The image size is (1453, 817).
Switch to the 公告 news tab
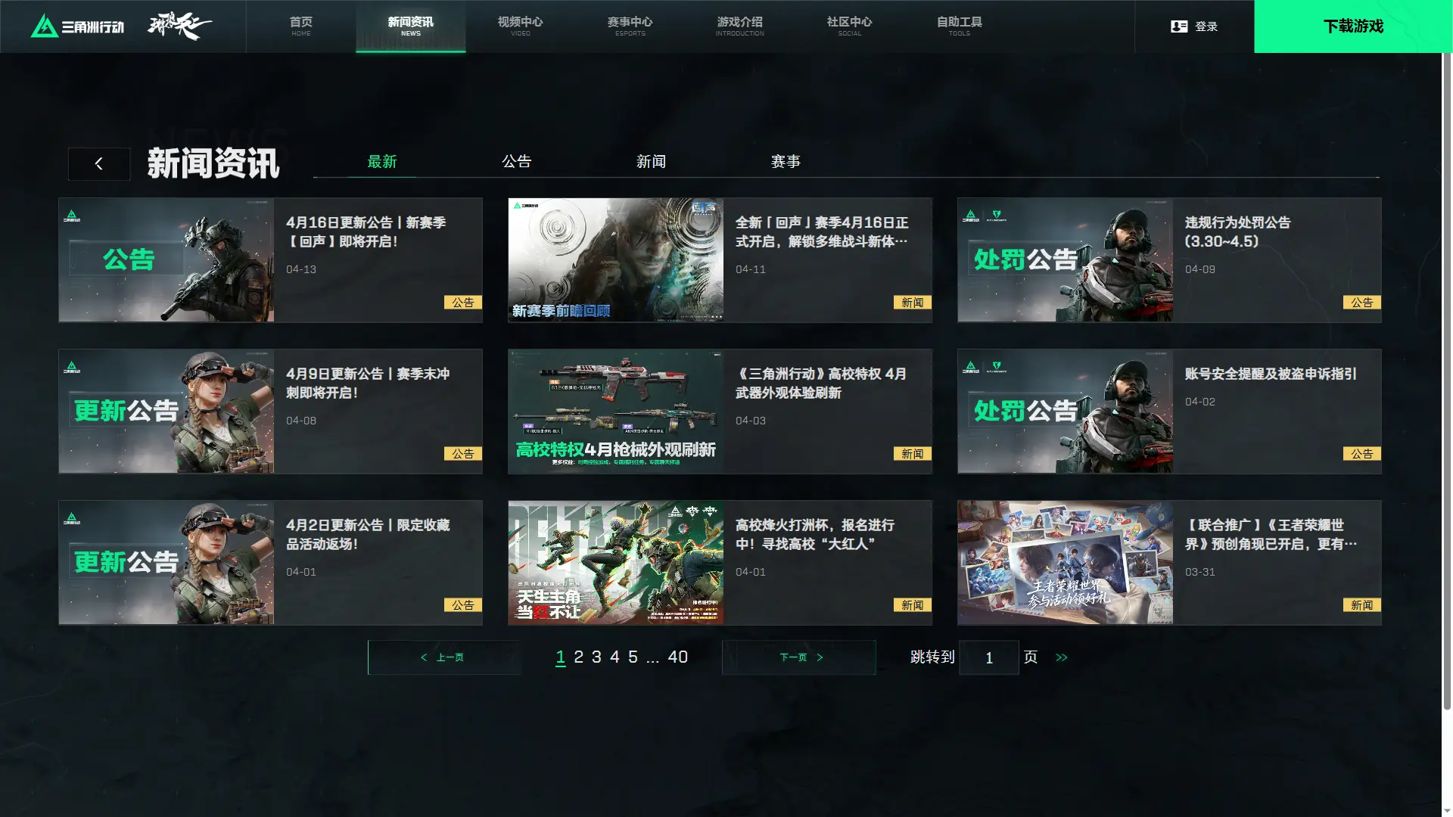tap(517, 161)
